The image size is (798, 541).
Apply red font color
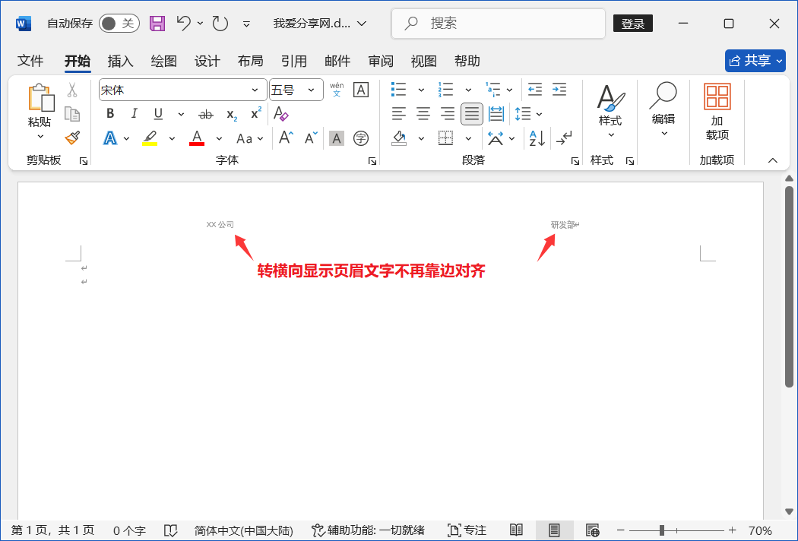(197, 138)
